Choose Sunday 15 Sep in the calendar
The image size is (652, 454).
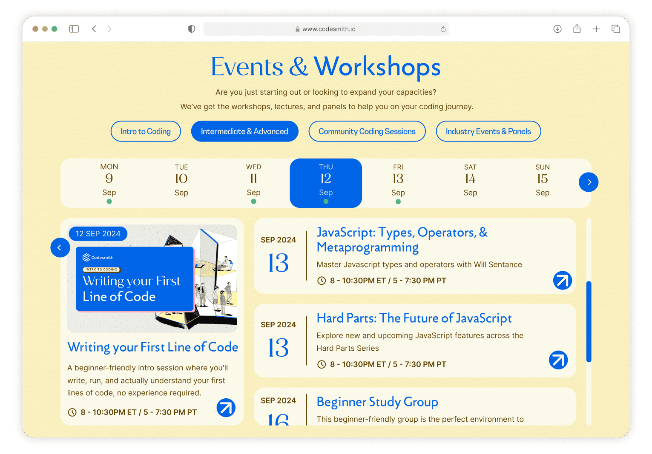543,183
